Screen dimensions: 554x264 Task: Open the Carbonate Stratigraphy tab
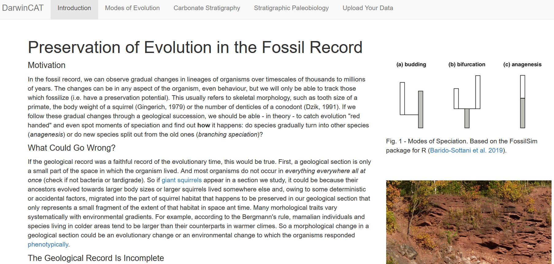click(207, 8)
